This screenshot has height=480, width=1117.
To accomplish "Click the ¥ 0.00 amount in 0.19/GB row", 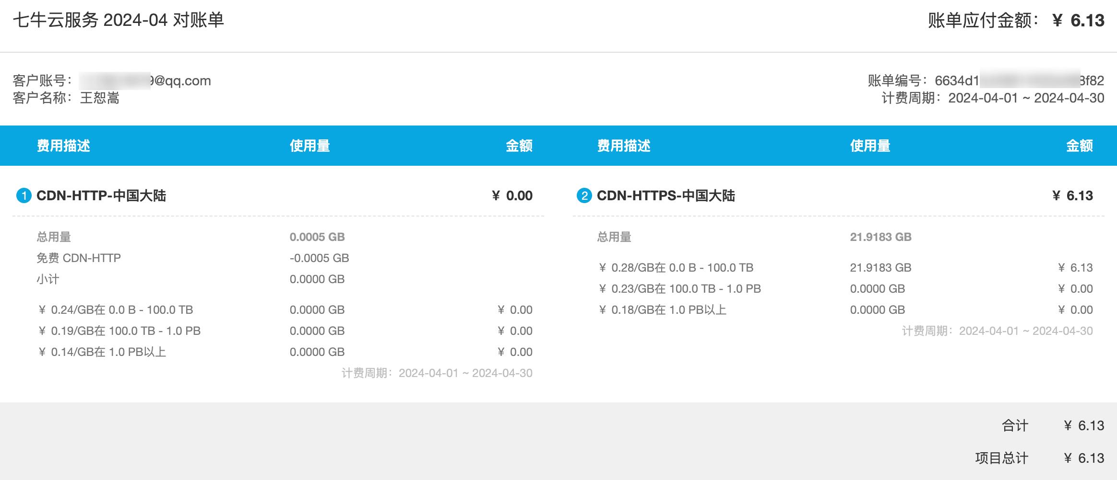I will (x=515, y=331).
